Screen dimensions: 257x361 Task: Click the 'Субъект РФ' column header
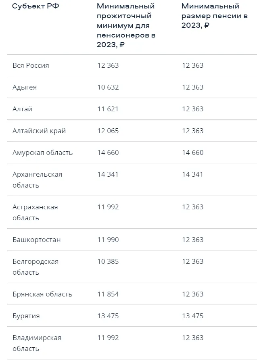pyautogui.click(x=36, y=6)
